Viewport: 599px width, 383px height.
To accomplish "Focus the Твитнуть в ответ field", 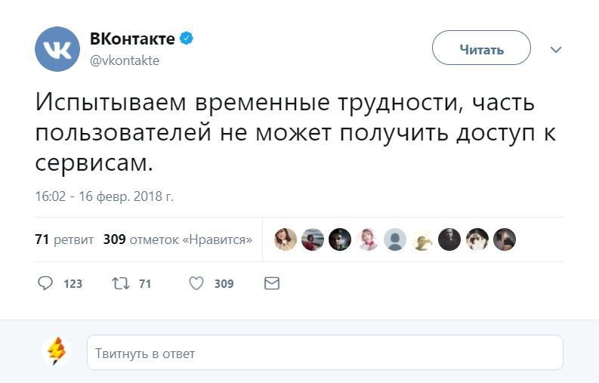I will [x=325, y=353].
